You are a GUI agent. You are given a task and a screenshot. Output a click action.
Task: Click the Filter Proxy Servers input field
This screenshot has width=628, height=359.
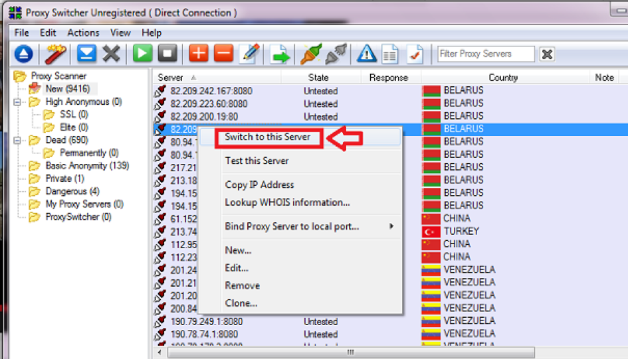485,54
